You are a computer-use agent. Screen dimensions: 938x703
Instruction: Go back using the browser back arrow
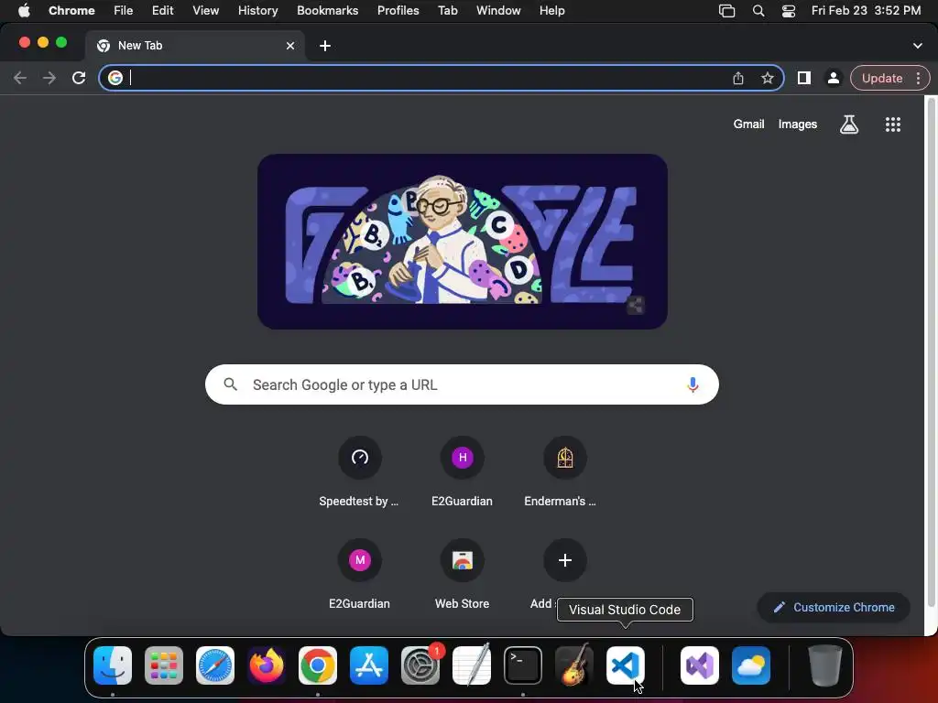click(x=20, y=79)
